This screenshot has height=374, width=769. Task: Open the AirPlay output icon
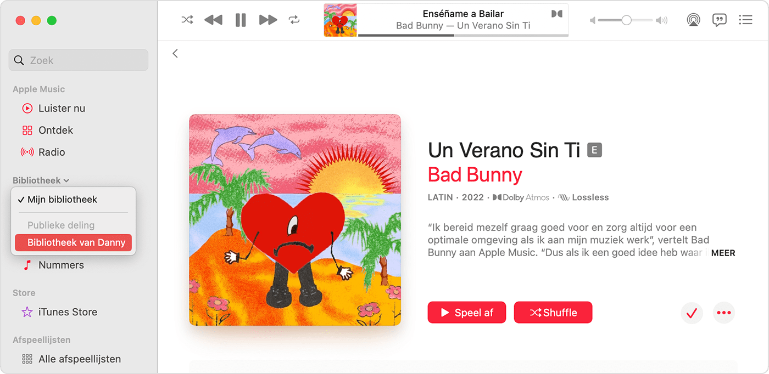(x=693, y=20)
